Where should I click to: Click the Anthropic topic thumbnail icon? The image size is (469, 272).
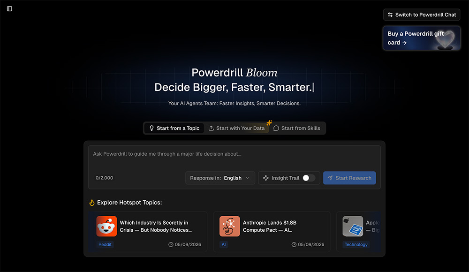tap(229, 226)
